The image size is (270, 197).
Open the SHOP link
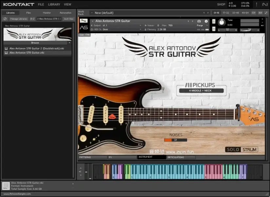pyautogui.click(x=221, y=5)
